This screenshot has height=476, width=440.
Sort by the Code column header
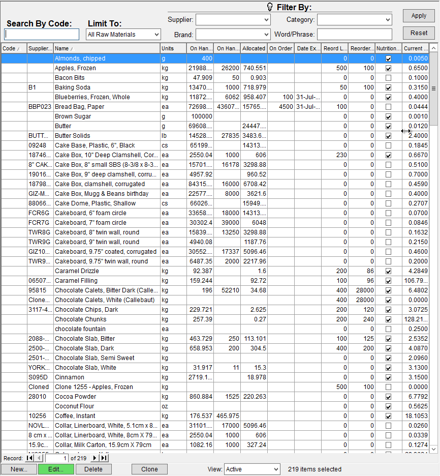pos(14,49)
